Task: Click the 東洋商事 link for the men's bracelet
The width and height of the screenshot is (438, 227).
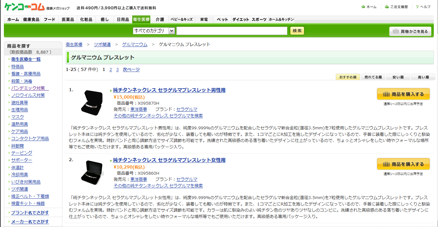Action: 139,109
